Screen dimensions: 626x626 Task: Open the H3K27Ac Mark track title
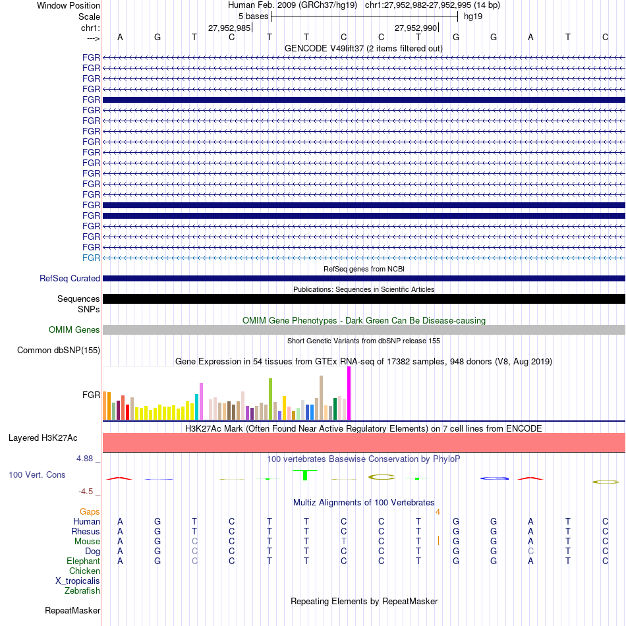[364, 428]
